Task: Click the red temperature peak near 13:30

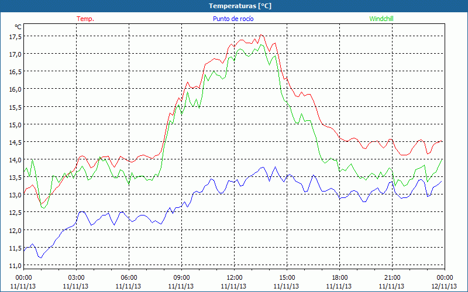Action: click(x=261, y=35)
